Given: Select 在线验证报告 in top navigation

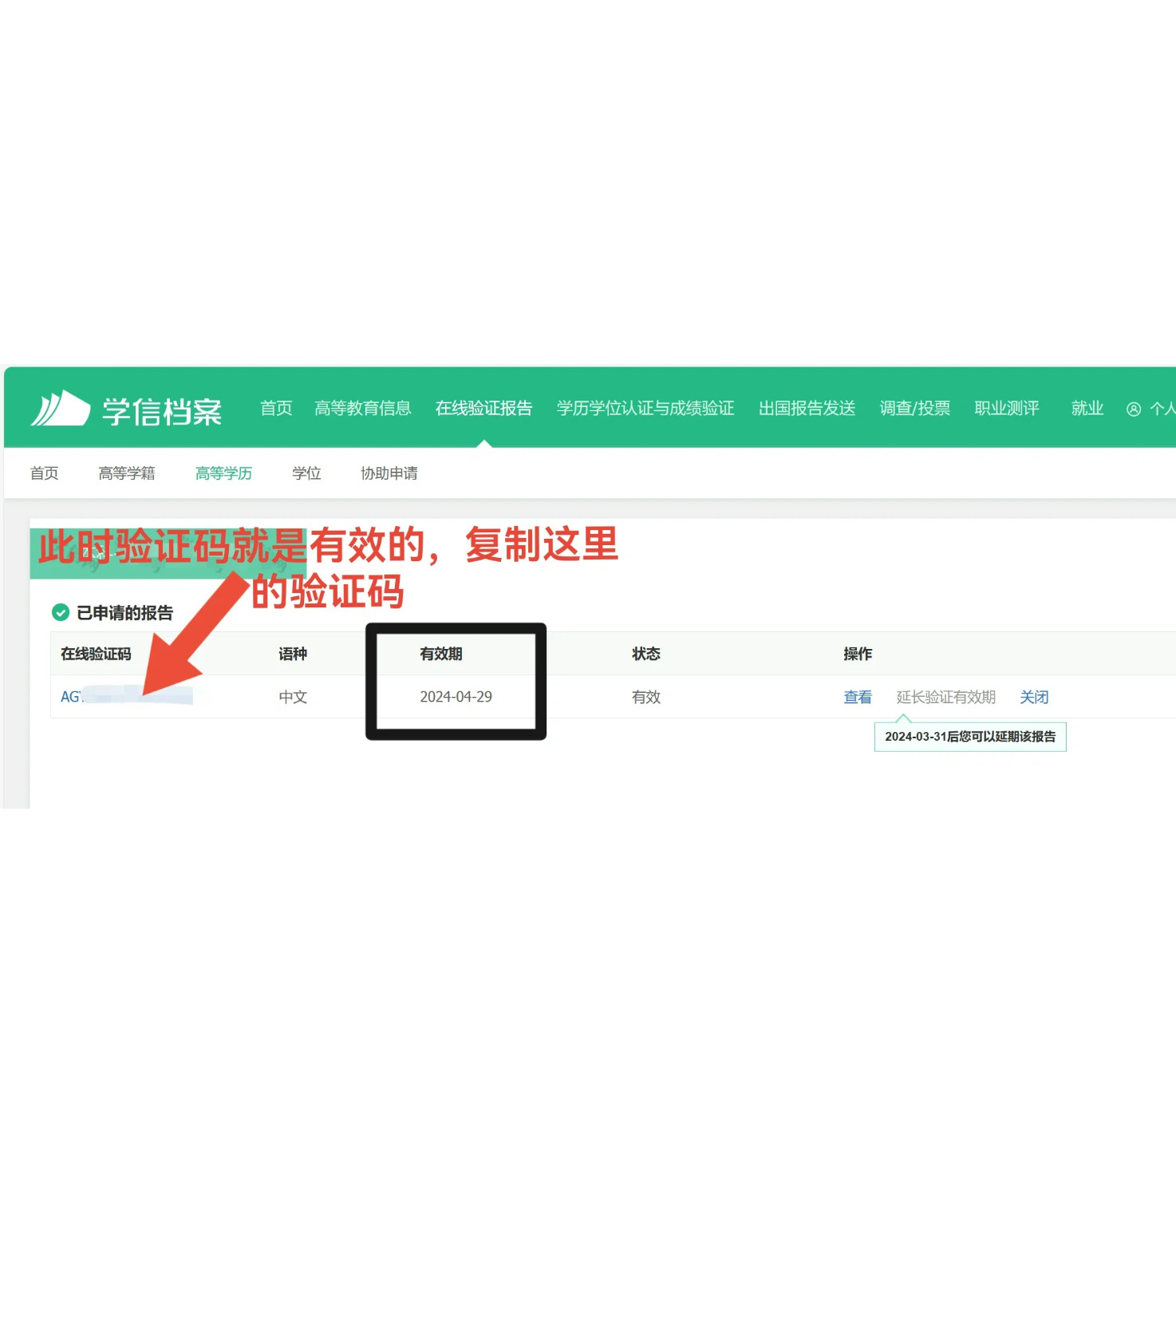Looking at the screenshot, I should coord(483,409).
